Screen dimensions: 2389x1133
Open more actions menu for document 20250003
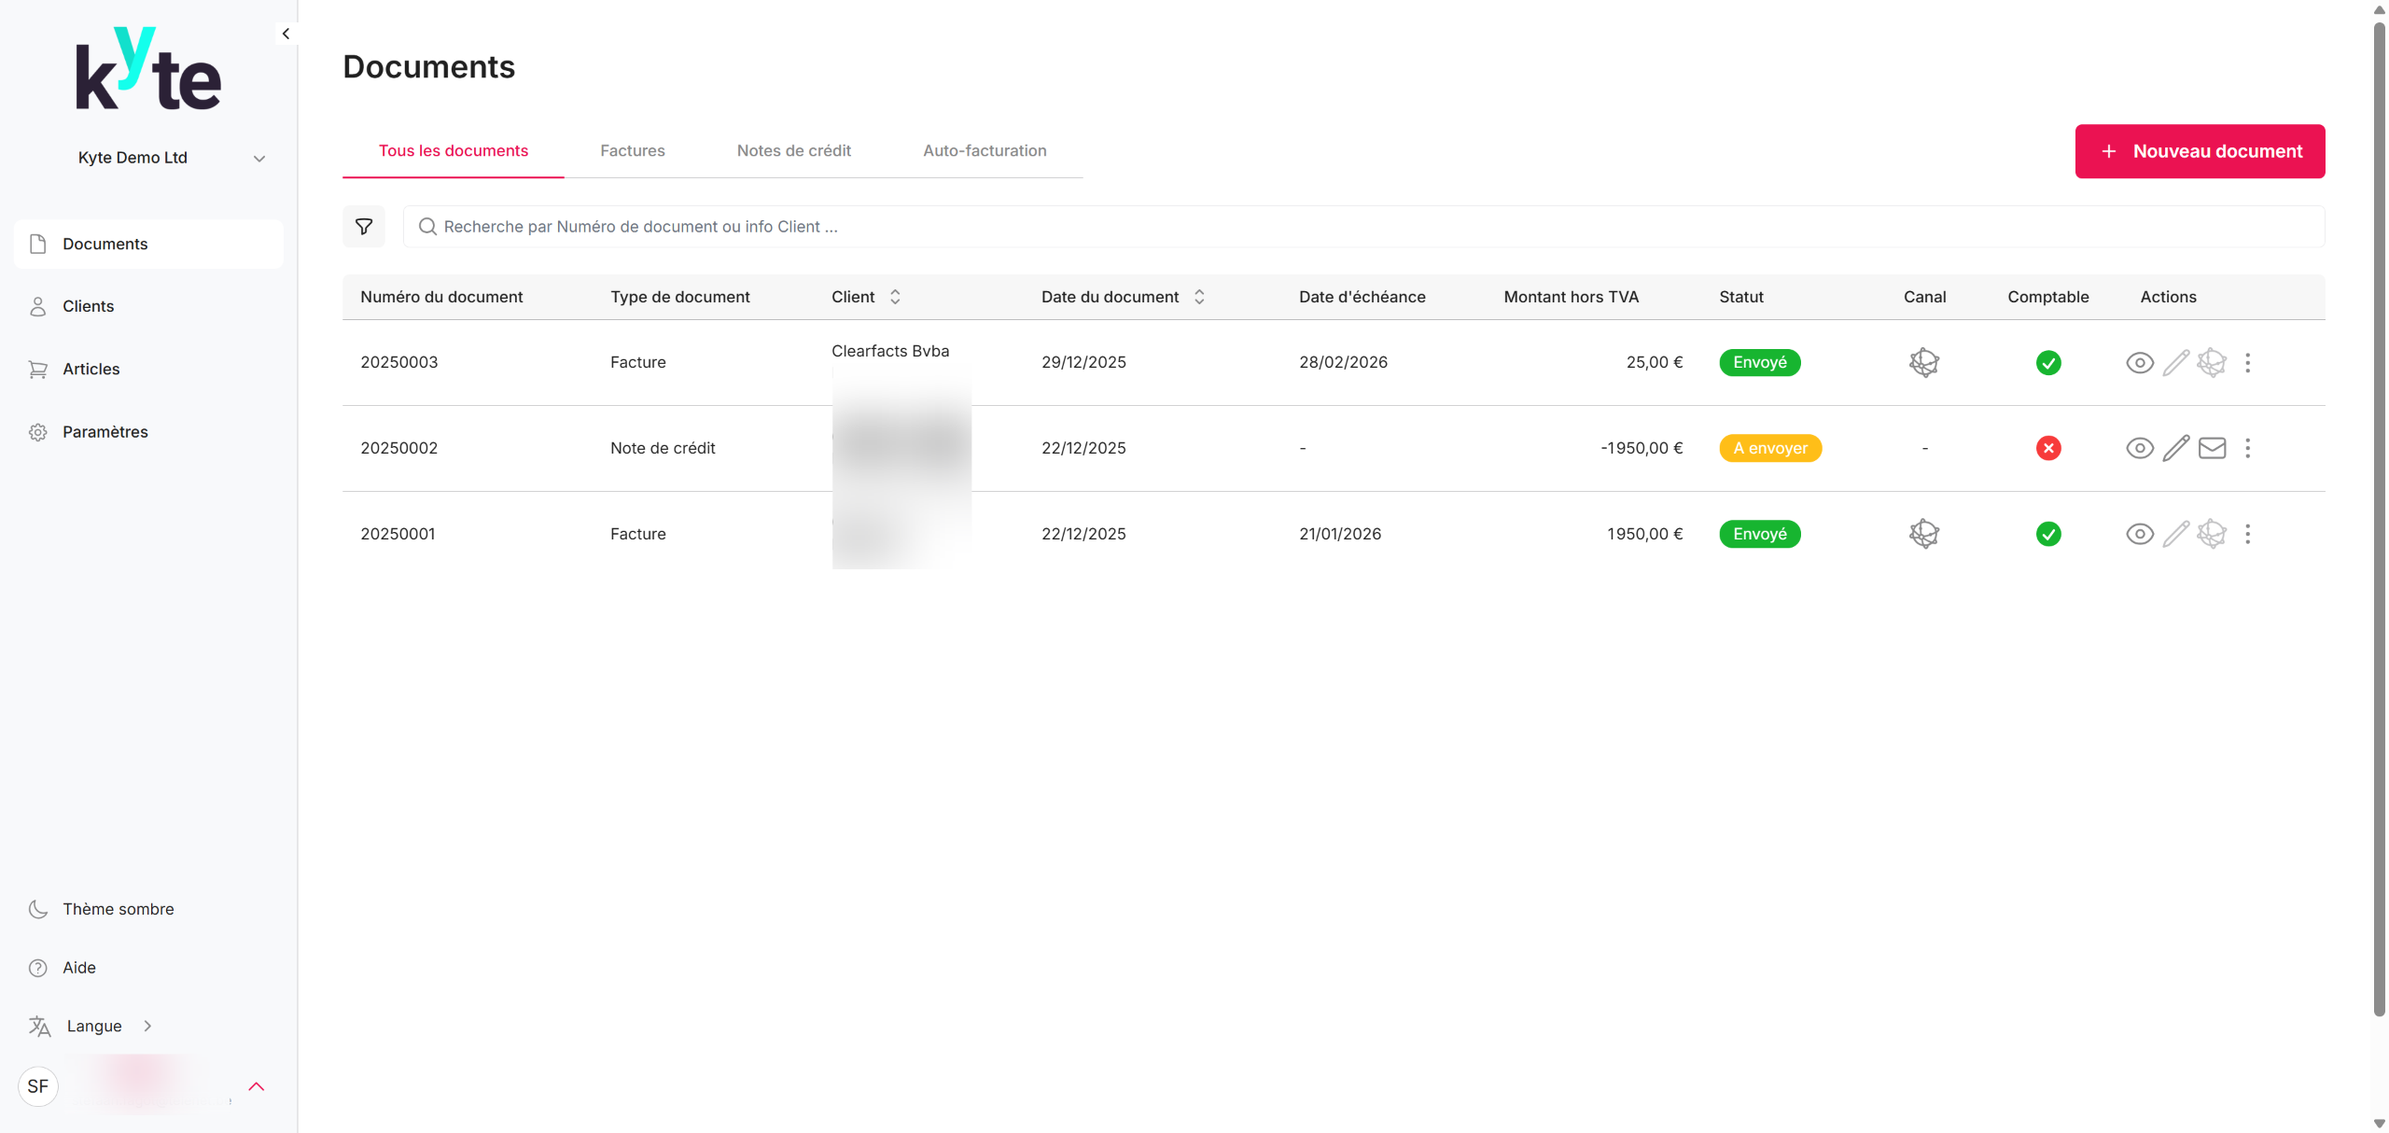click(x=2248, y=362)
